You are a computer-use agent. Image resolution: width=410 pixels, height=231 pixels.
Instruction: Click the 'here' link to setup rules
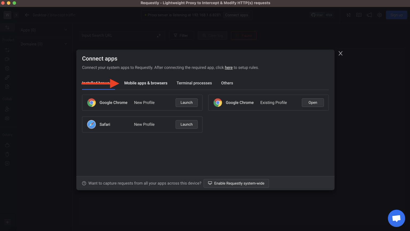[228, 68]
